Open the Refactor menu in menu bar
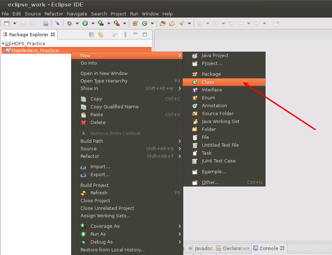The height and width of the screenshot is (255, 332). click(x=54, y=14)
